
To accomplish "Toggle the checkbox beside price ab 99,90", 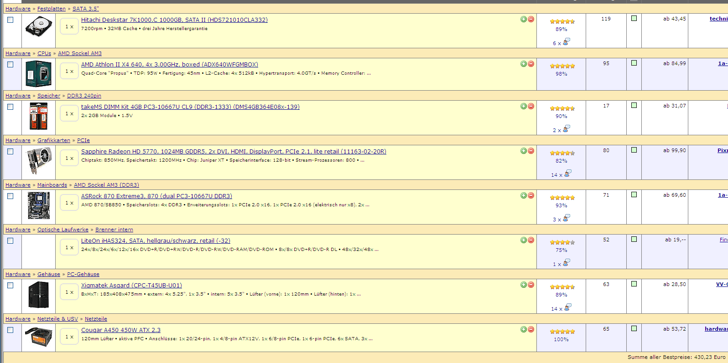I will pos(634,150).
